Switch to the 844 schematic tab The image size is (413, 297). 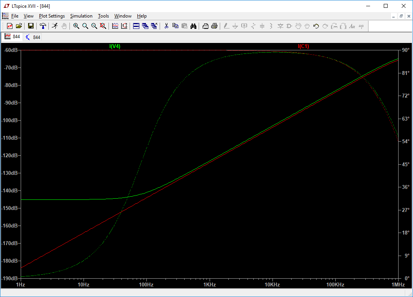pos(33,37)
